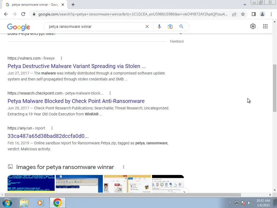Image resolution: width=277 pixels, height=208 pixels.
Task: View site information lock icon
Action: coord(34,14)
